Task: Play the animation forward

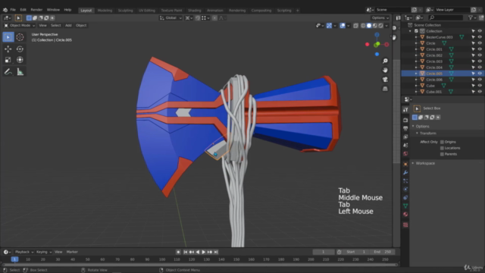Action: pyautogui.click(x=204, y=253)
